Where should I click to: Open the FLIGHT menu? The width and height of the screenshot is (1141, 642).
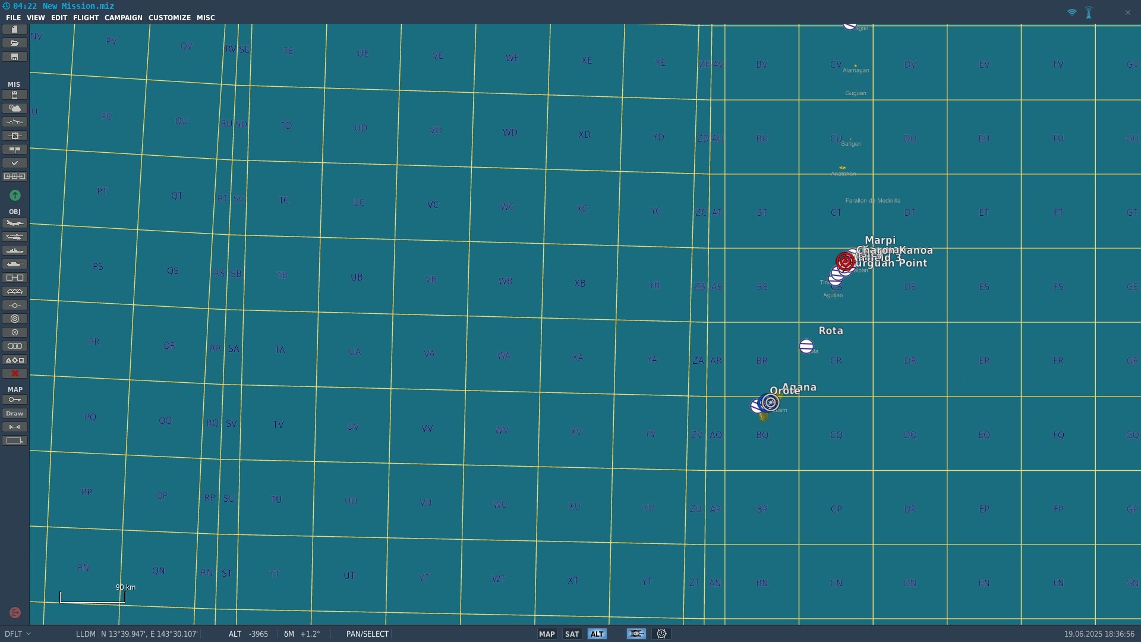[86, 18]
